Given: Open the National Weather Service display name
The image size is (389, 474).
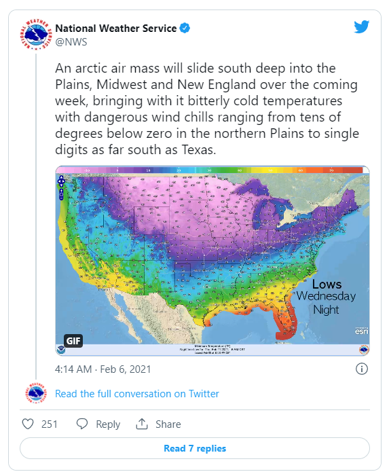Looking at the screenshot, I should [x=116, y=28].
